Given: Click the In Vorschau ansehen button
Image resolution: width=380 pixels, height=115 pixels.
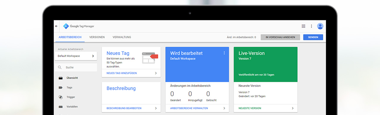Looking at the screenshot, I should [x=280, y=37].
